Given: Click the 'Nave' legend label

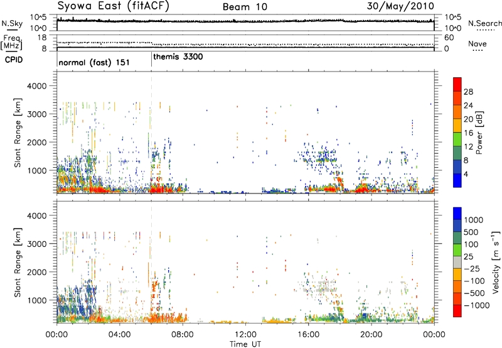Looking at the screenshot, I should 478,43.
